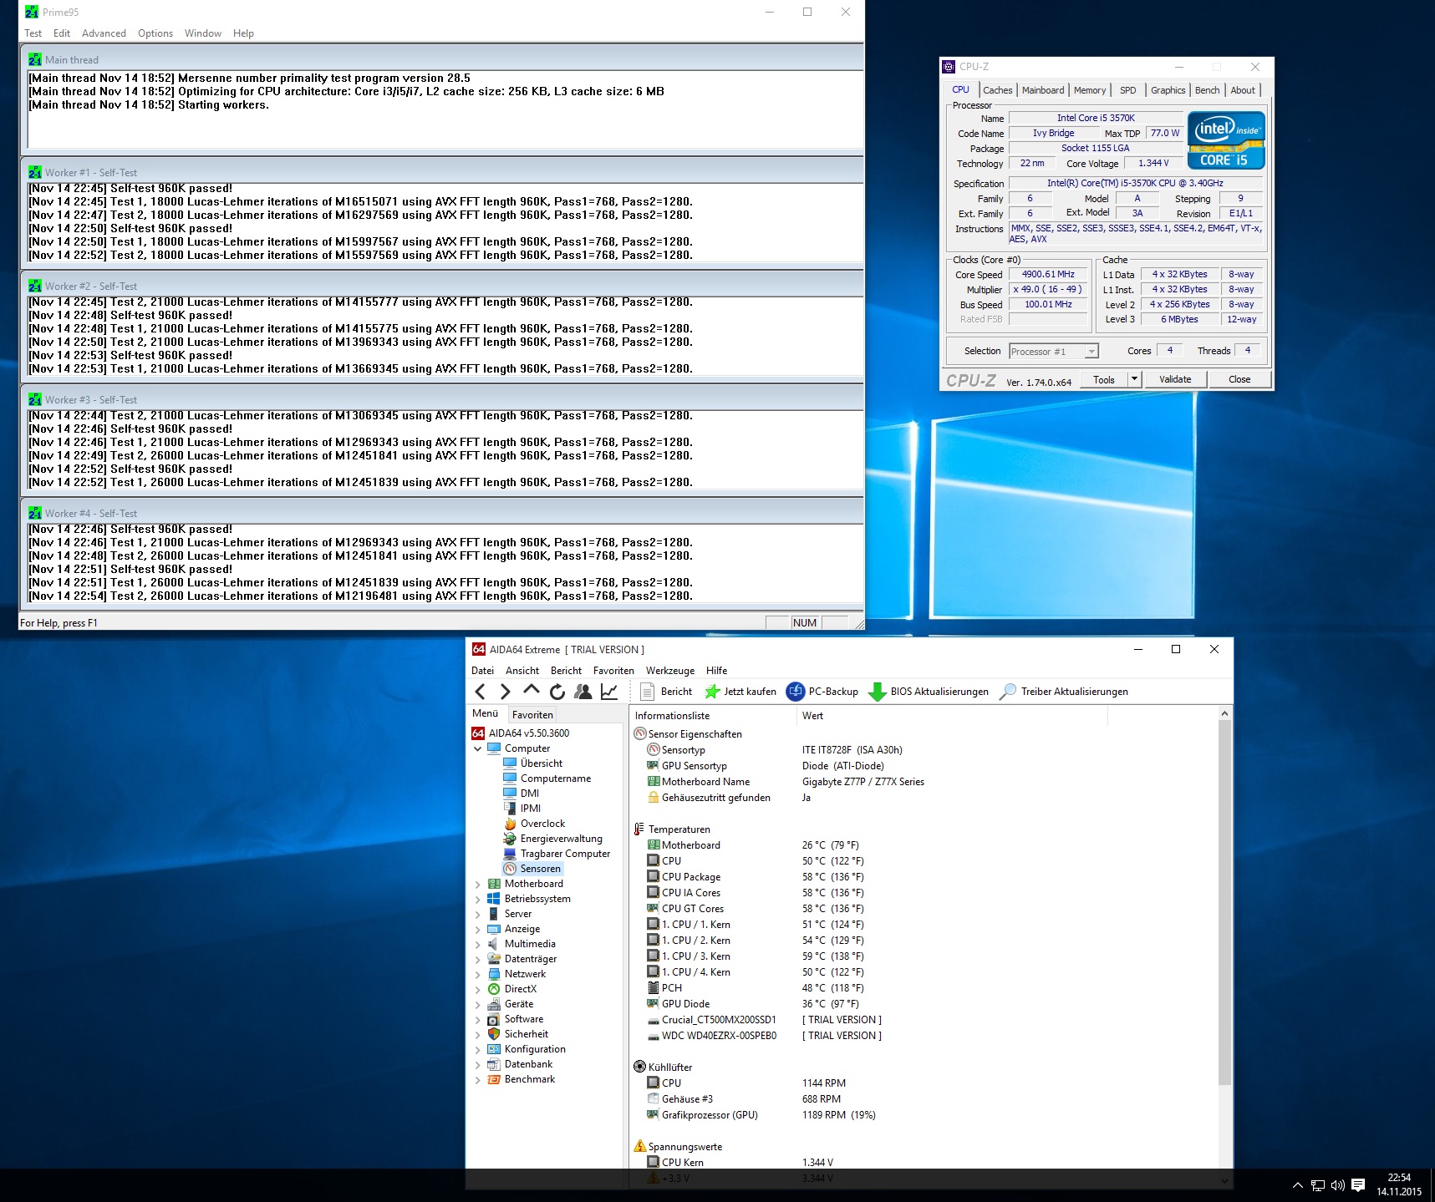Open the Edit menu in Prime95
The image size is (1435, 1202).
[62, 33]
